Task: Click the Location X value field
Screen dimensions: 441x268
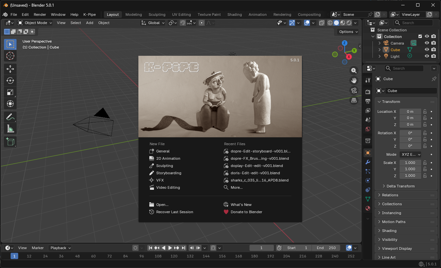Action: tap(410, 112)
